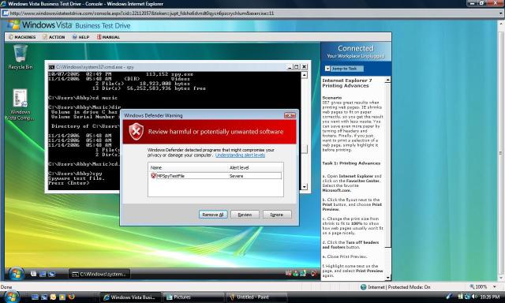Viewport: 505px width, 303px height.
Task: Open the HELP menu in console toolbar
Action: (80, 37)
